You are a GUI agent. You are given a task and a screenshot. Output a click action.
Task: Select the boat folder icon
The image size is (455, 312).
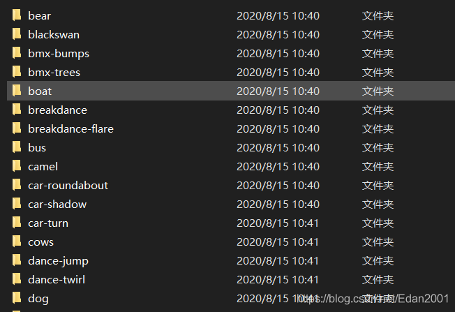click(x=17, y=91)
